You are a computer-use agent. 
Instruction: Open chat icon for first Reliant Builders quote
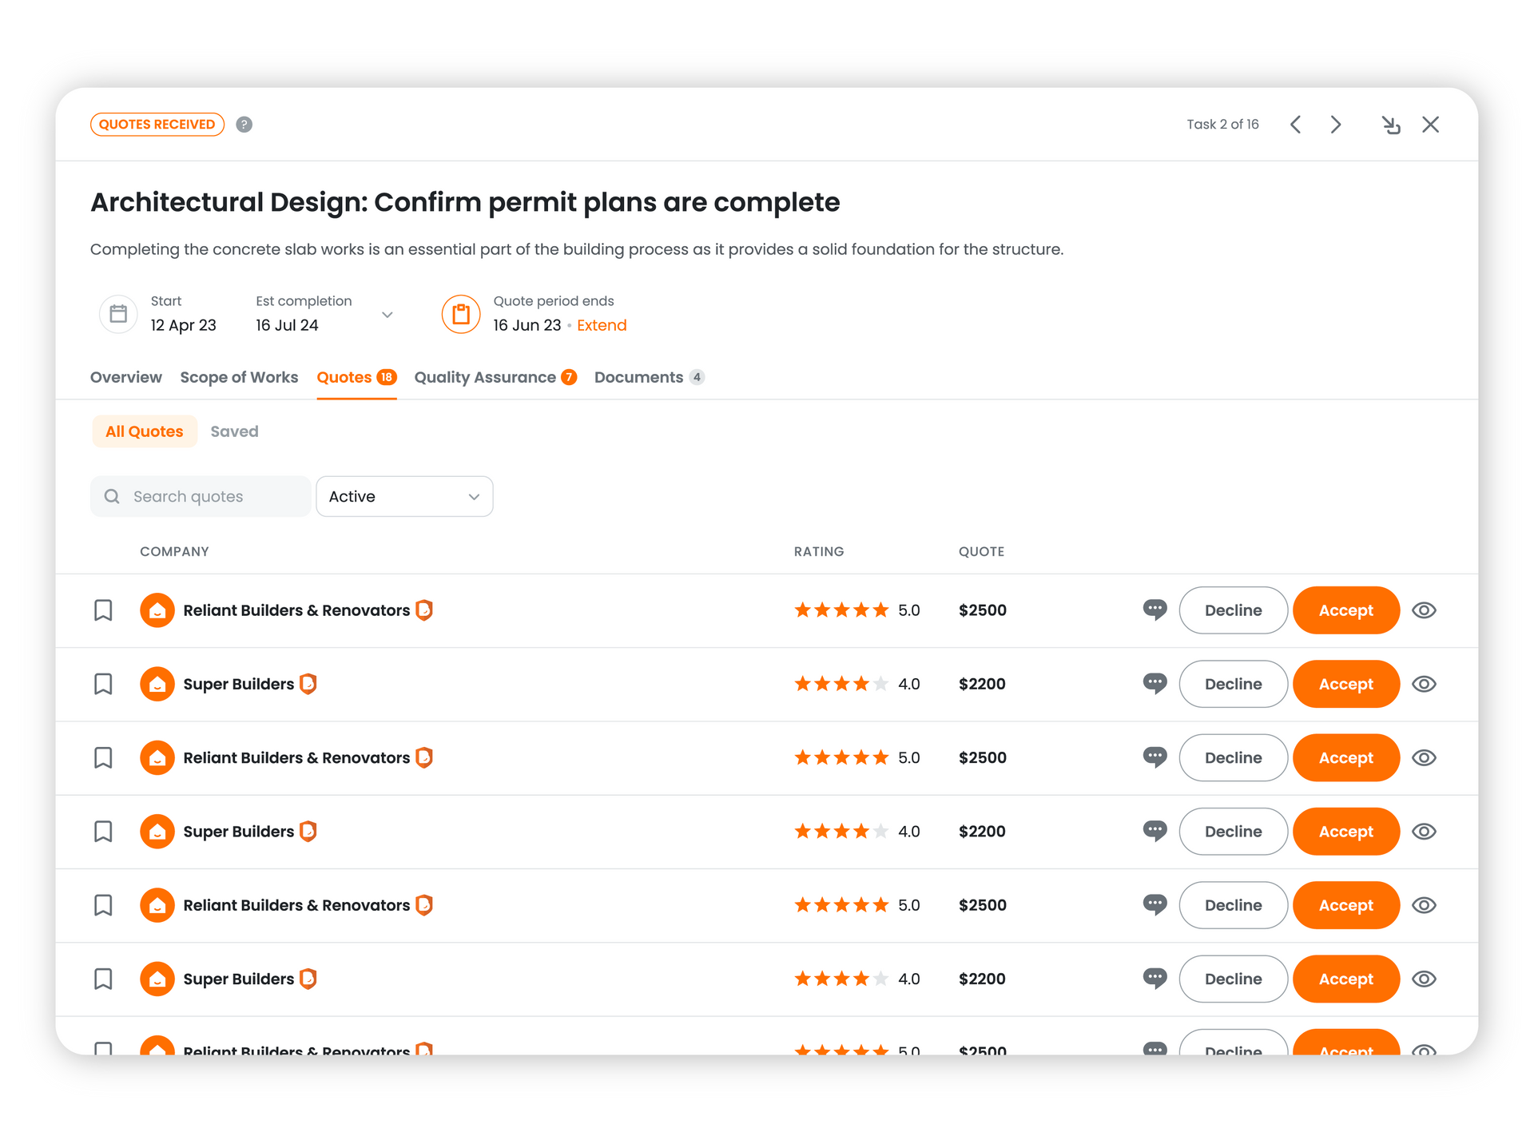(x=1154, y=610)
